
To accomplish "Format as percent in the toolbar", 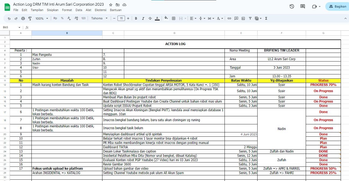I will [x=62, y=18].
